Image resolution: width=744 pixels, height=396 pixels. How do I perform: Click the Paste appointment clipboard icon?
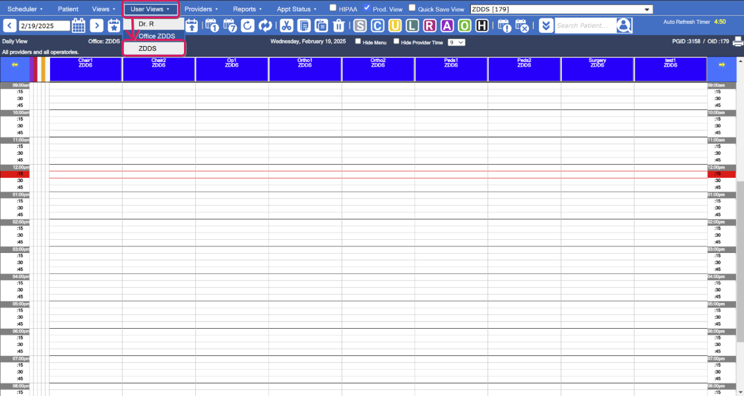click(321, 25)
